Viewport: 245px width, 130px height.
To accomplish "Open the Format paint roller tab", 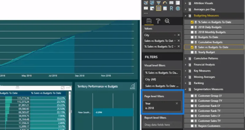I will (x=158, y=21).
